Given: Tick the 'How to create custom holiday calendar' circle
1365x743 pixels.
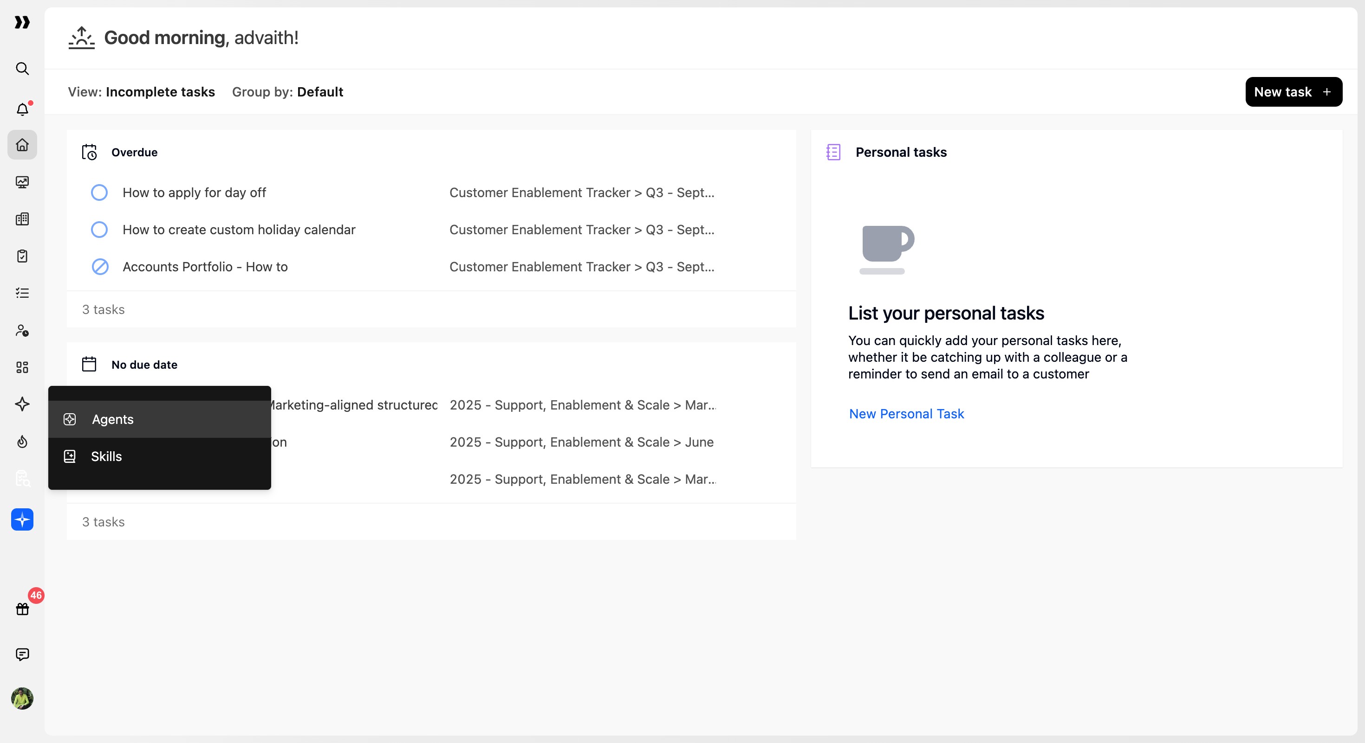Looking at the screenshot, I should pos(100,230).
